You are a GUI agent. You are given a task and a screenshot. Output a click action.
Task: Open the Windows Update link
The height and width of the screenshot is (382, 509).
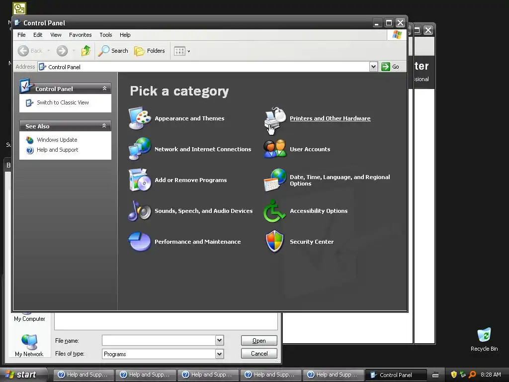coord(57,140)
